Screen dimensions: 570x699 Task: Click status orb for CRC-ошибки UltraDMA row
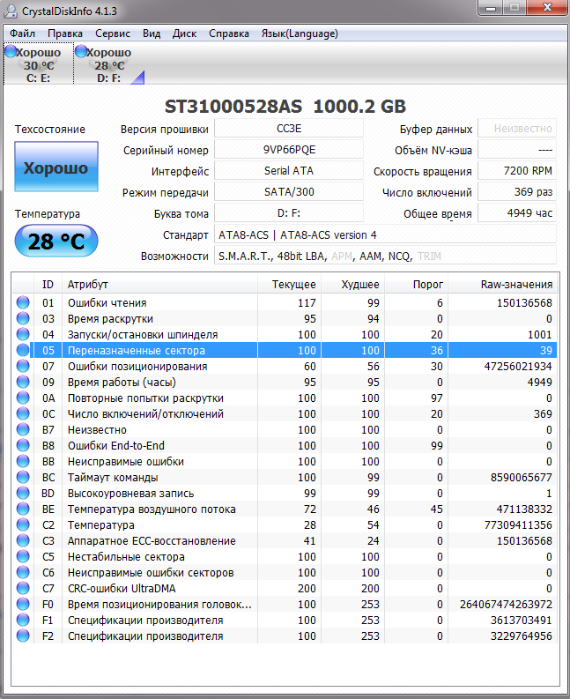coord(23,589)
